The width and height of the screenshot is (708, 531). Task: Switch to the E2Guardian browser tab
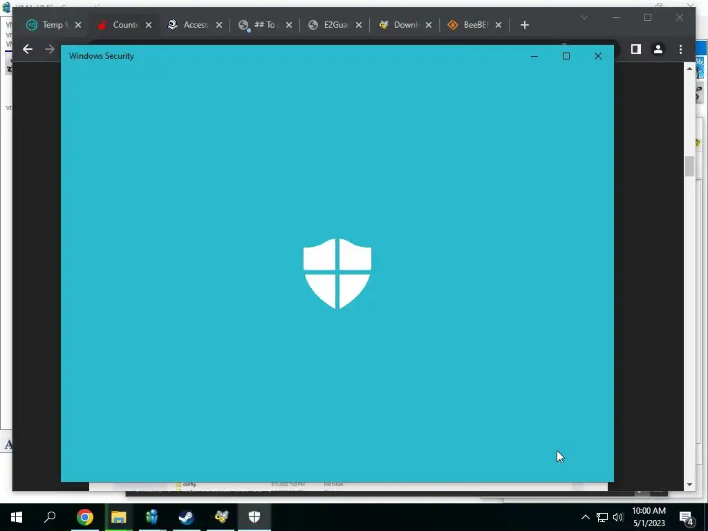pyautogui.click(x=335, y=25)
